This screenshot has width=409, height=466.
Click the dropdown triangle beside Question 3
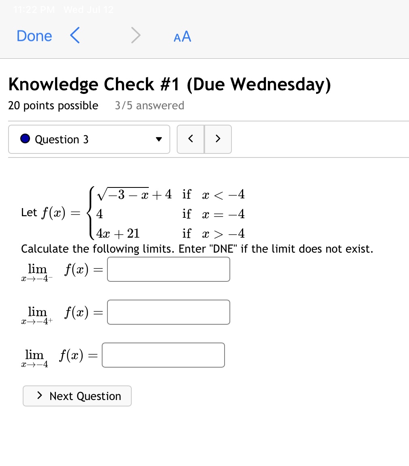click(x=159, y=139)
